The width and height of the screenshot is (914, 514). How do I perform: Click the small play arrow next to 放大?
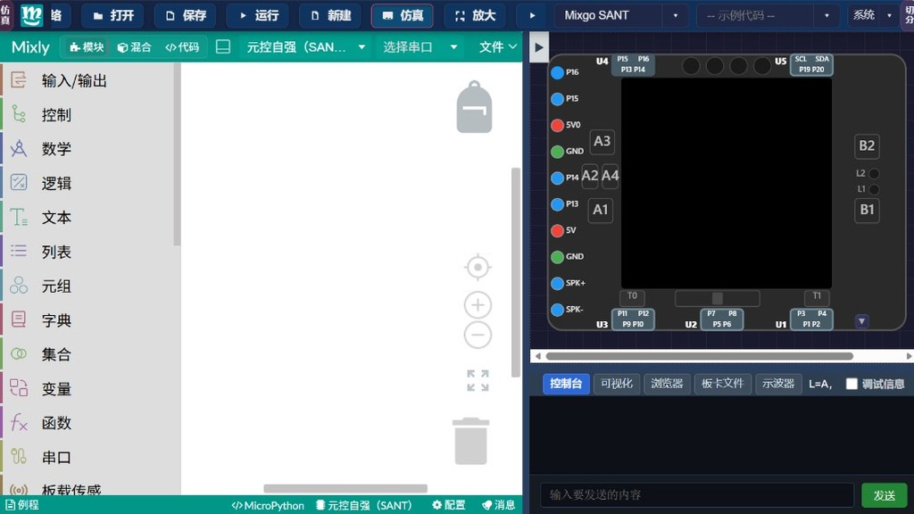click(532, 16)
